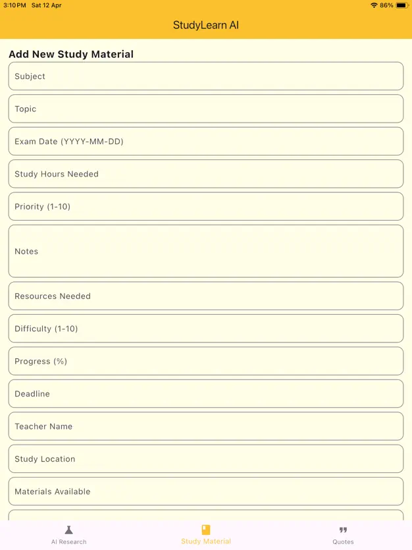Focus the Deadline input field

click(206, 393)
